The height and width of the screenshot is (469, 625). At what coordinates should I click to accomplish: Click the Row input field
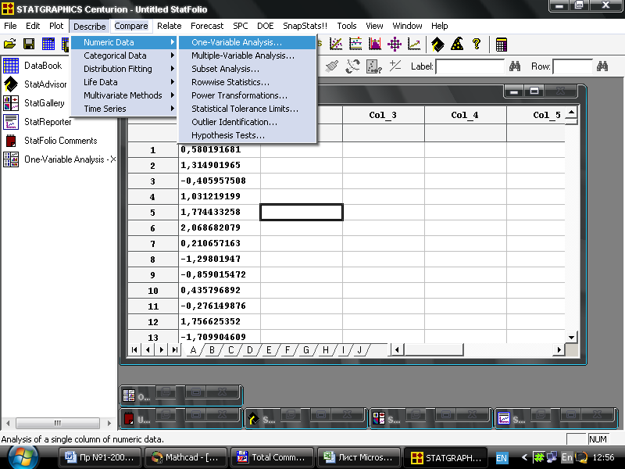pyautogui.click(x=573, y=66)
